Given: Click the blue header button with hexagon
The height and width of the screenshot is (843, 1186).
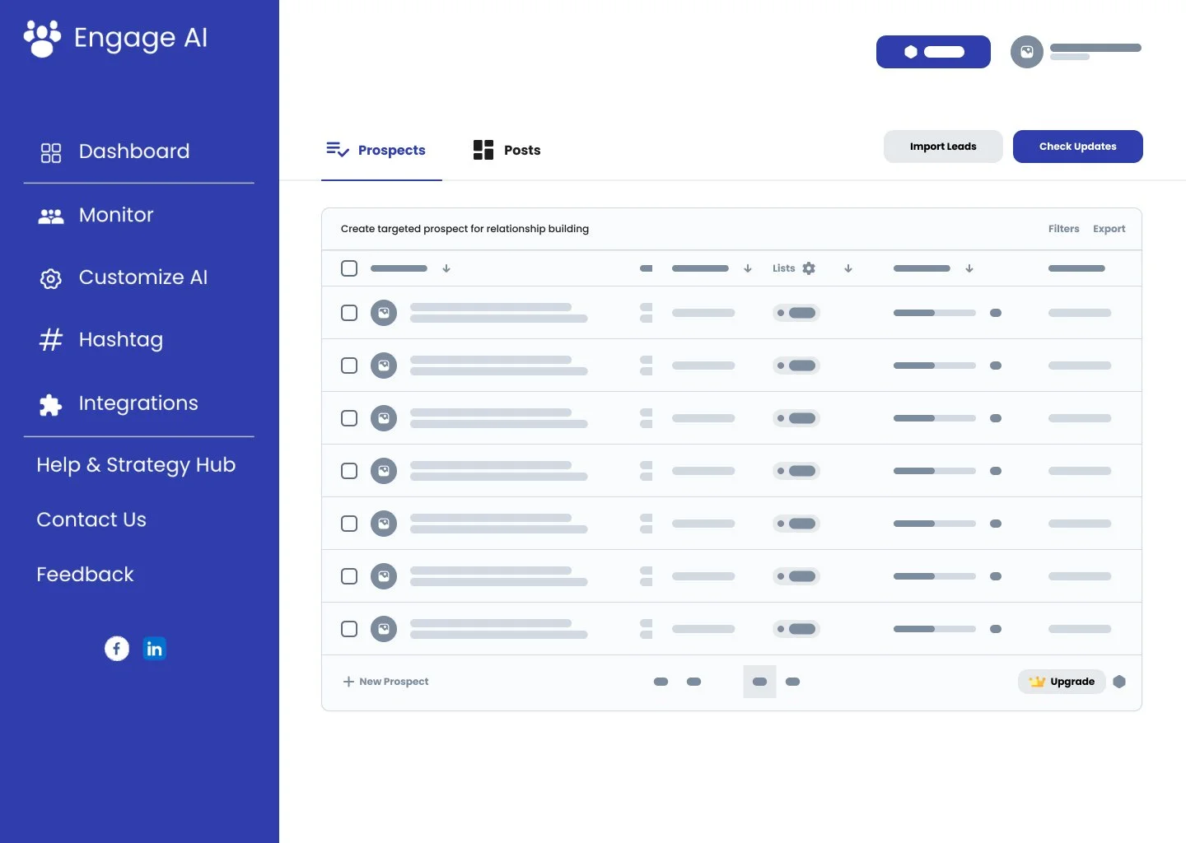Looking at the screenshot, I should [933, 52].
